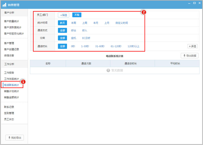Screen dimensions: 203x145
Task: Minimize the 销售管理 window
Action: point(189,3)
